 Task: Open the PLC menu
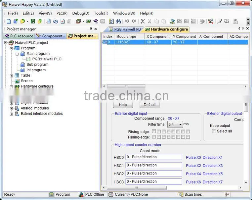(62, 13)
